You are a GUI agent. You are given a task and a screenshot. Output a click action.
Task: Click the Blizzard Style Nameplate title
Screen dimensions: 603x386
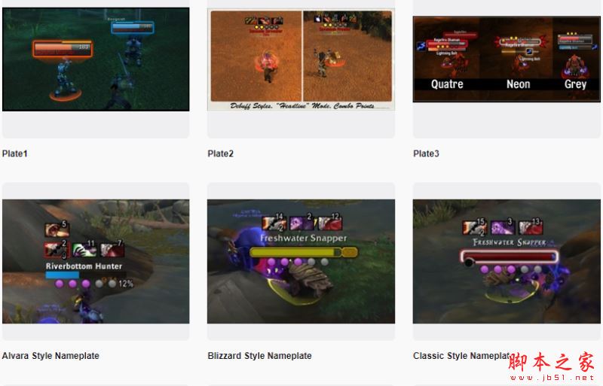pos(259,356)
